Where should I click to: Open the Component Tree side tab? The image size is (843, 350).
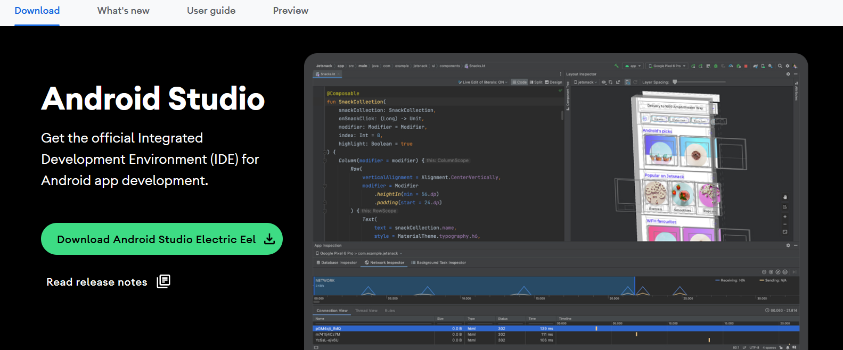click(568, 96)
